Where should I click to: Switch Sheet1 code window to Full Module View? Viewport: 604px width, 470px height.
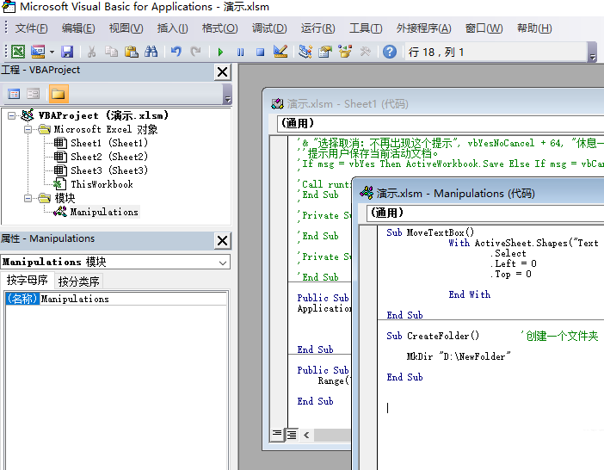click(292, 435)
